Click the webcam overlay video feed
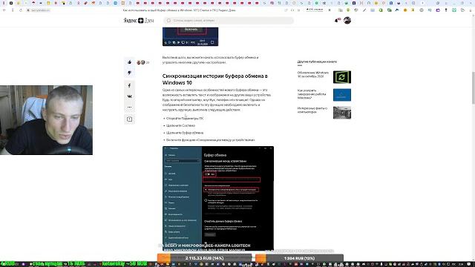The image size is (475, 267). click(x=46, y=120)
